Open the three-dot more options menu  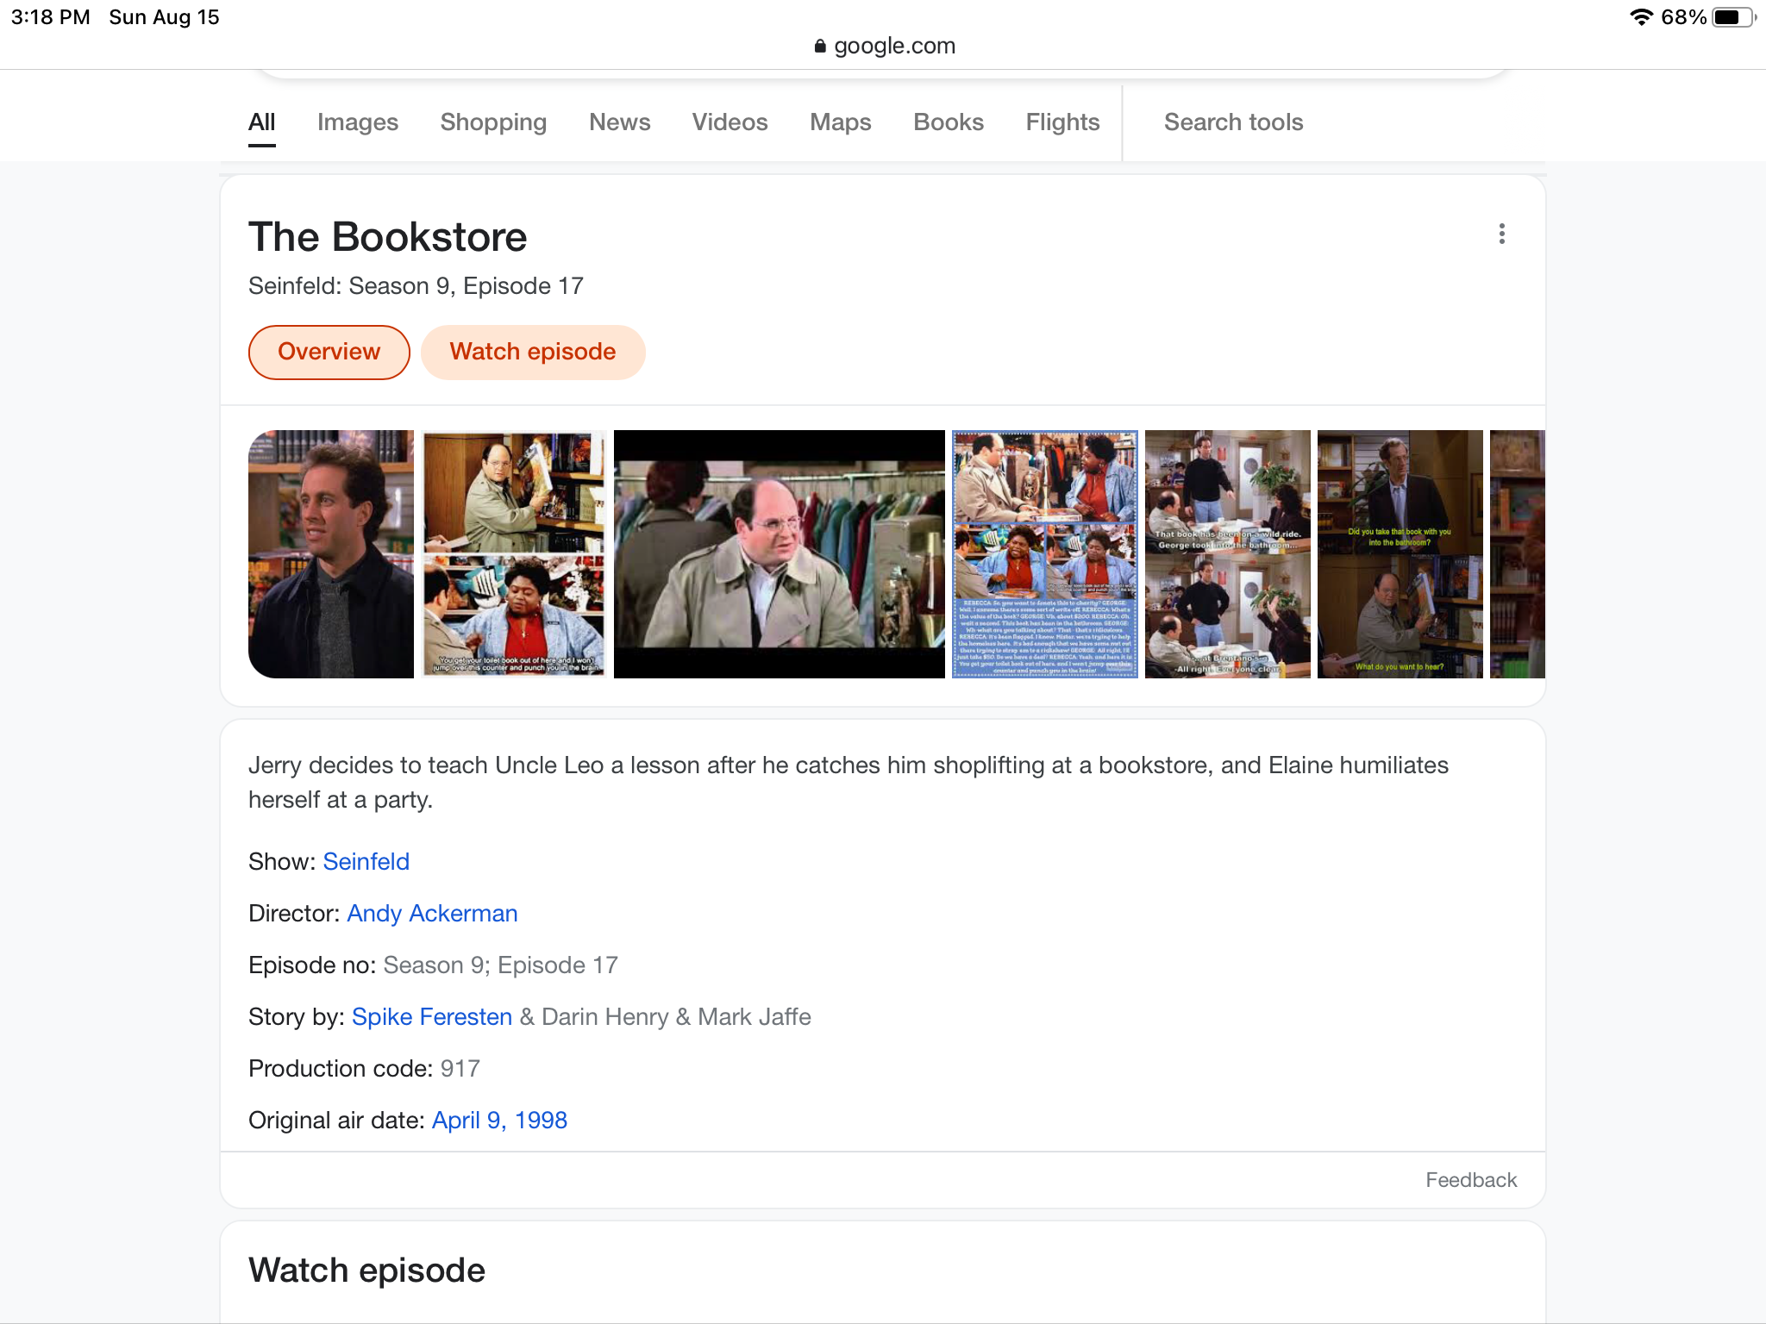pyautogui.click(x=1501, y=234)
